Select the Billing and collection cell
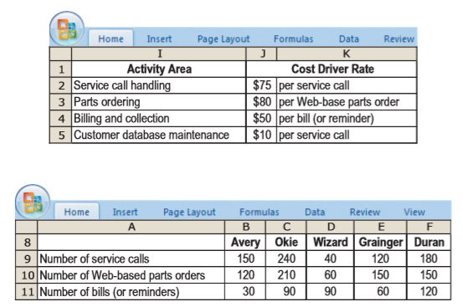463x307 pixels. tap(159, 119)
